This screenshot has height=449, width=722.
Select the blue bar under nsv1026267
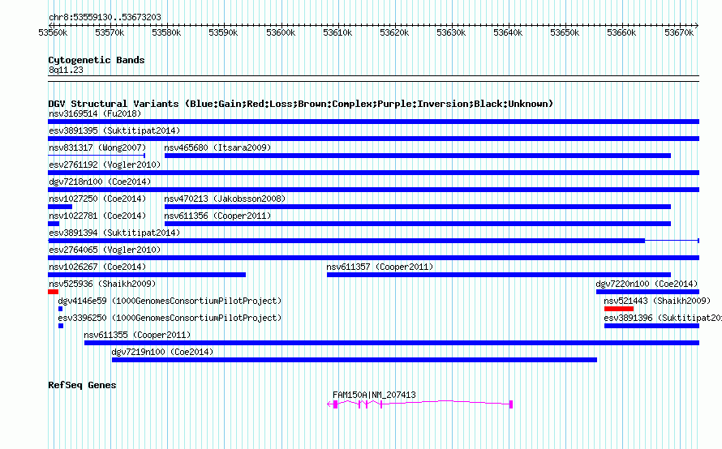coord(147,275)
